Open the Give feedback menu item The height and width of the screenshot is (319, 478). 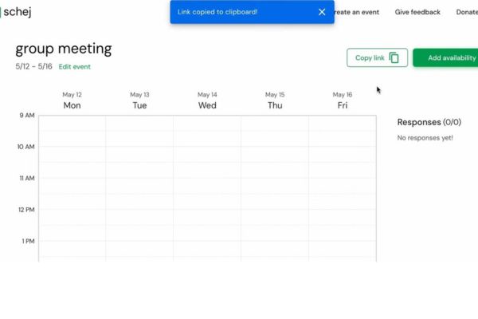(x=417, y=12)
